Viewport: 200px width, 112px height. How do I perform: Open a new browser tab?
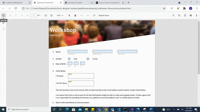click(x=129, y=3)
